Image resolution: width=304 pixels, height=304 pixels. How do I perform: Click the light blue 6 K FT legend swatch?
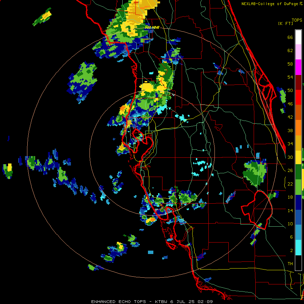click(298, 232)
